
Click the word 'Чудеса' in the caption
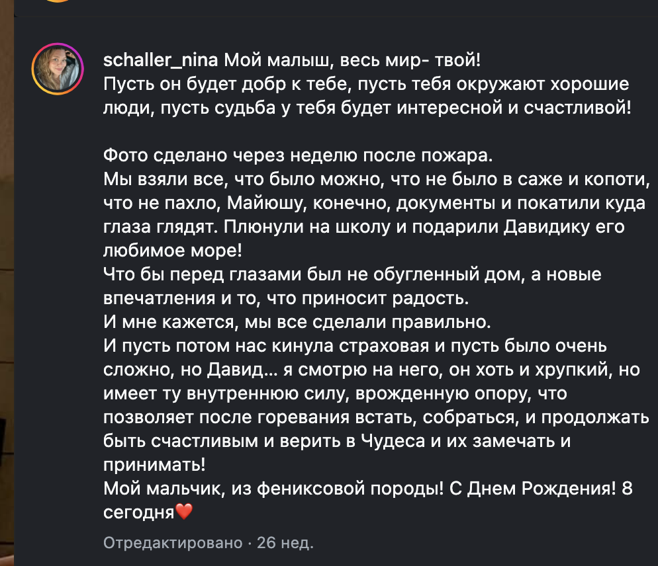(393, 441)
